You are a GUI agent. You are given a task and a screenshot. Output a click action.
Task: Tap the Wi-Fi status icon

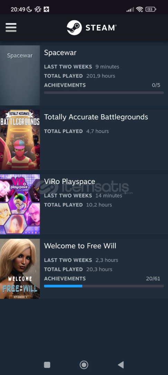click(140, 9)
